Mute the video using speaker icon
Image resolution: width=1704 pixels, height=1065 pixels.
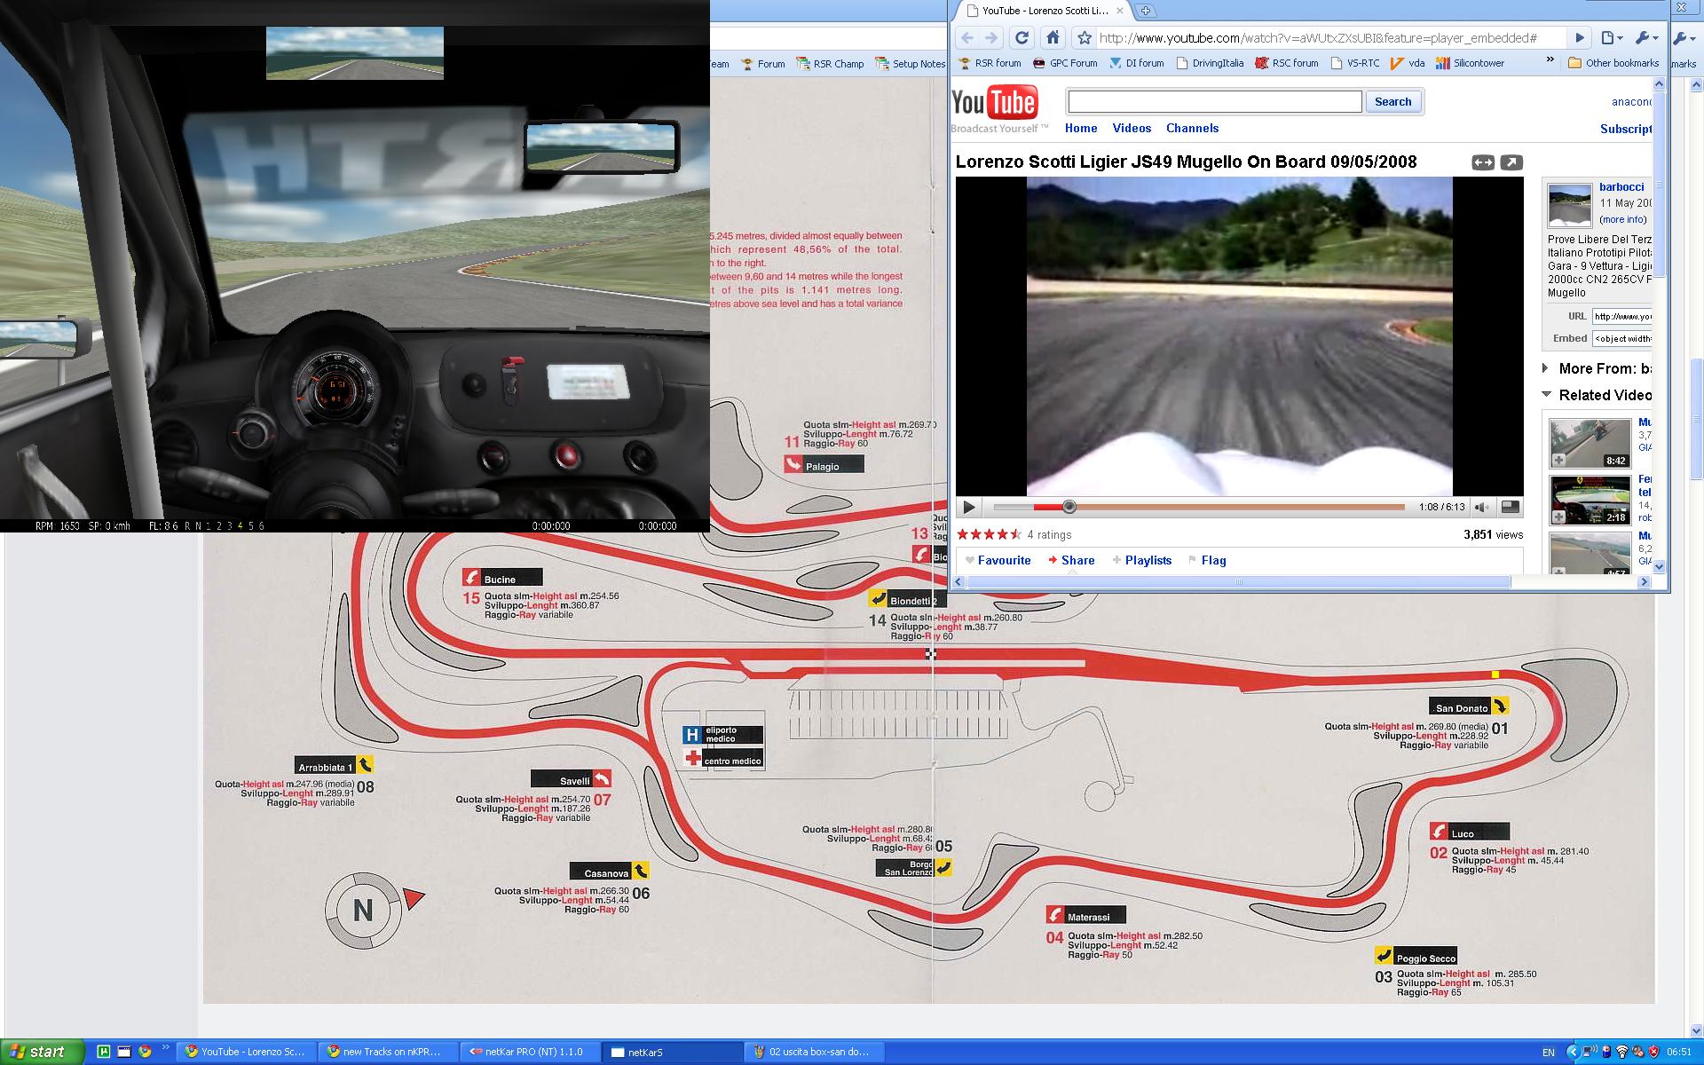tap(1481, 508)
